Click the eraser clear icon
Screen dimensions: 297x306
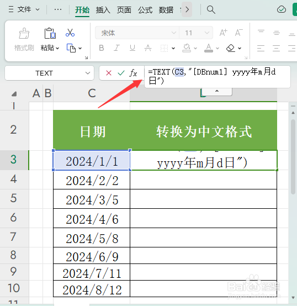click(231, 48)
